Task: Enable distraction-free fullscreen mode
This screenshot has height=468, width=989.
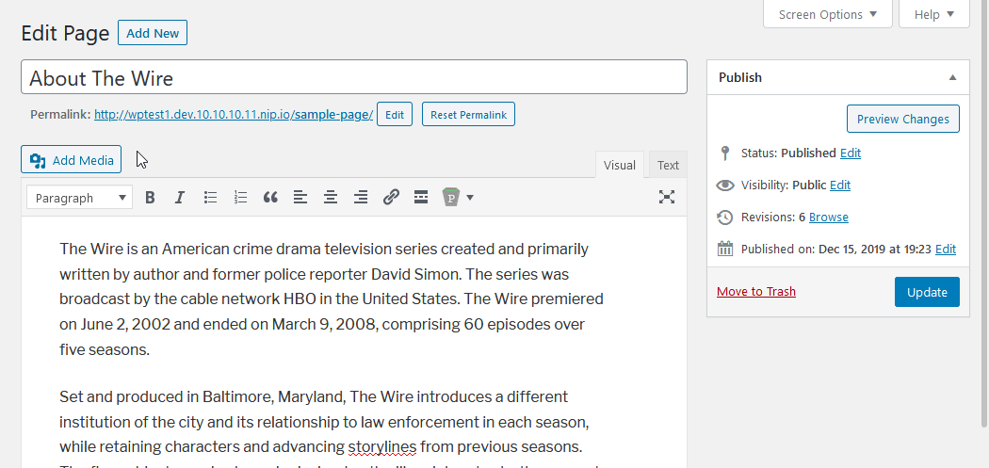Action: tap(667, 197)
